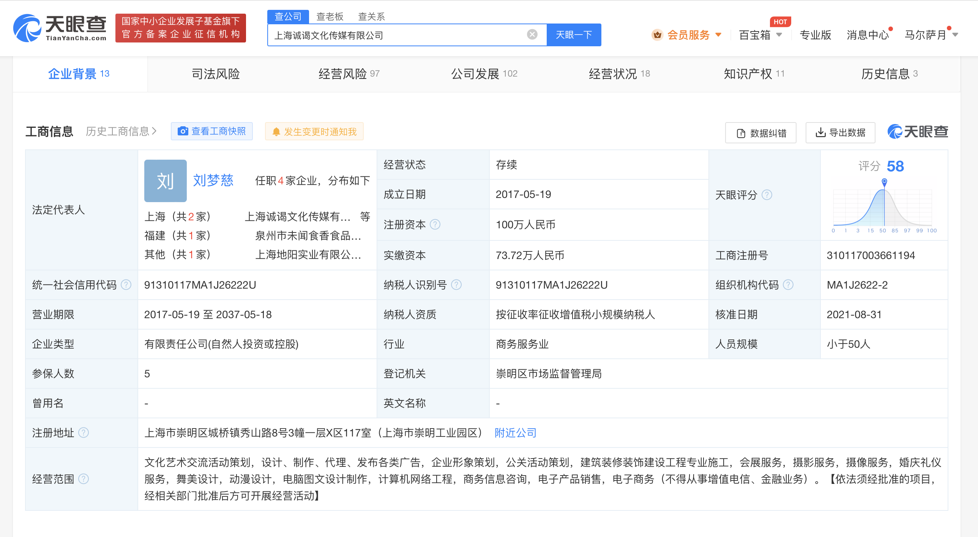Click help icon next to 天眼评分

[x=767, y=195]
